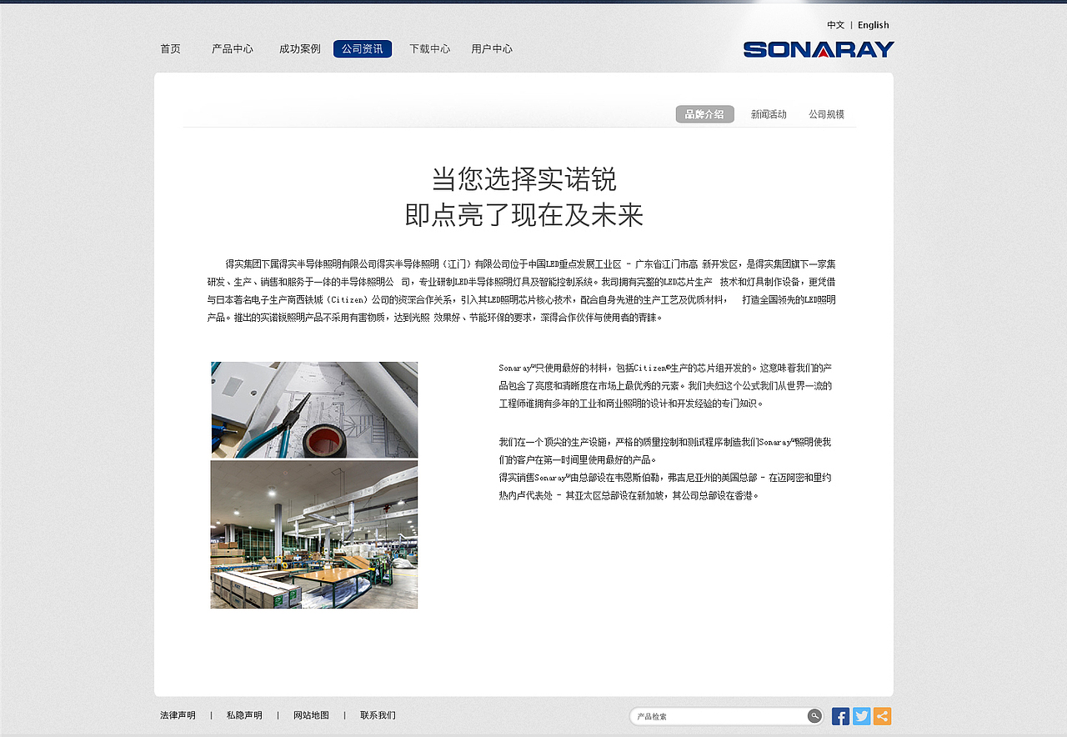Click the blueprint and pliers photo
Screen dimensions: 1067x737
pyautogui.click(x=314, y=409)
